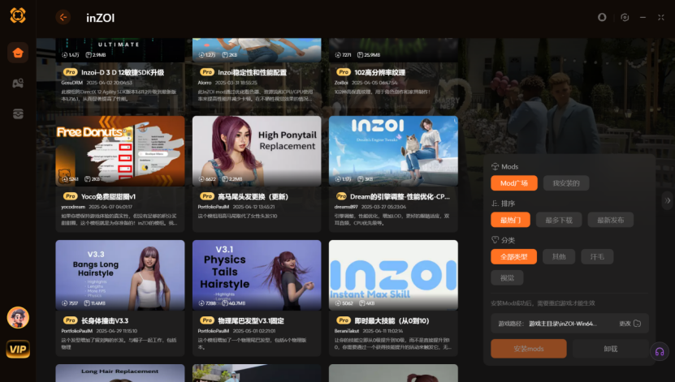Switch to Mod广场 tab

tap(514, 183)
